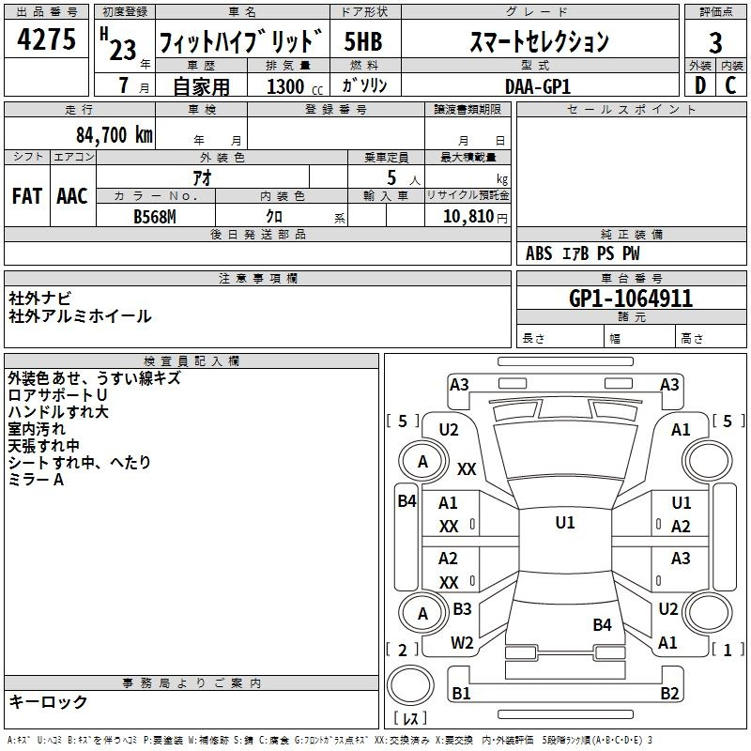
Task: Click the B1 mark on the bumper
Action: click(461, 694)
